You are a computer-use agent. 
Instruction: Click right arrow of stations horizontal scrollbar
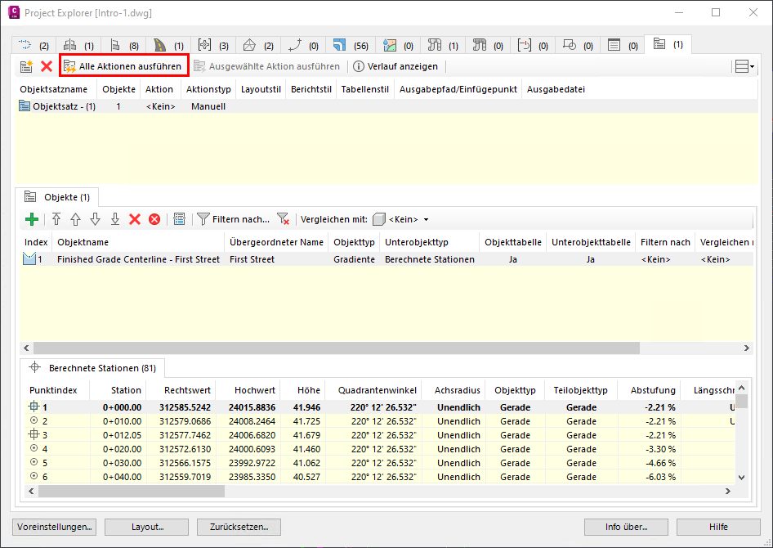click(x=727, y=491)
